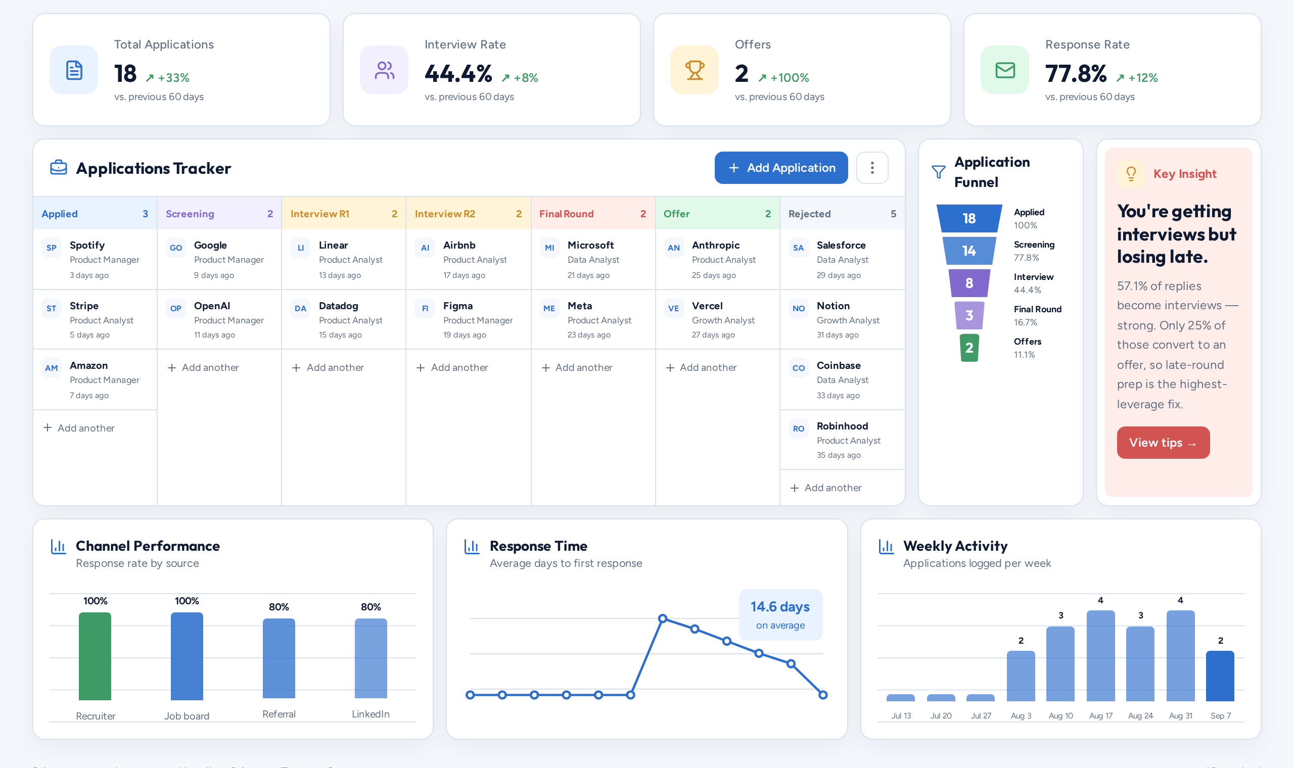Viewport: 1294px width, 768px height.
Task: Click the AM avatar for Amazon
Action: coord(51,368)
